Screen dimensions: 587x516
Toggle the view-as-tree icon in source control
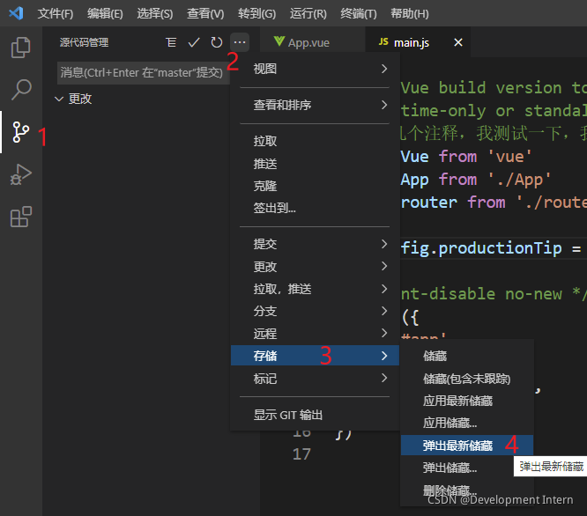[171, 42]
